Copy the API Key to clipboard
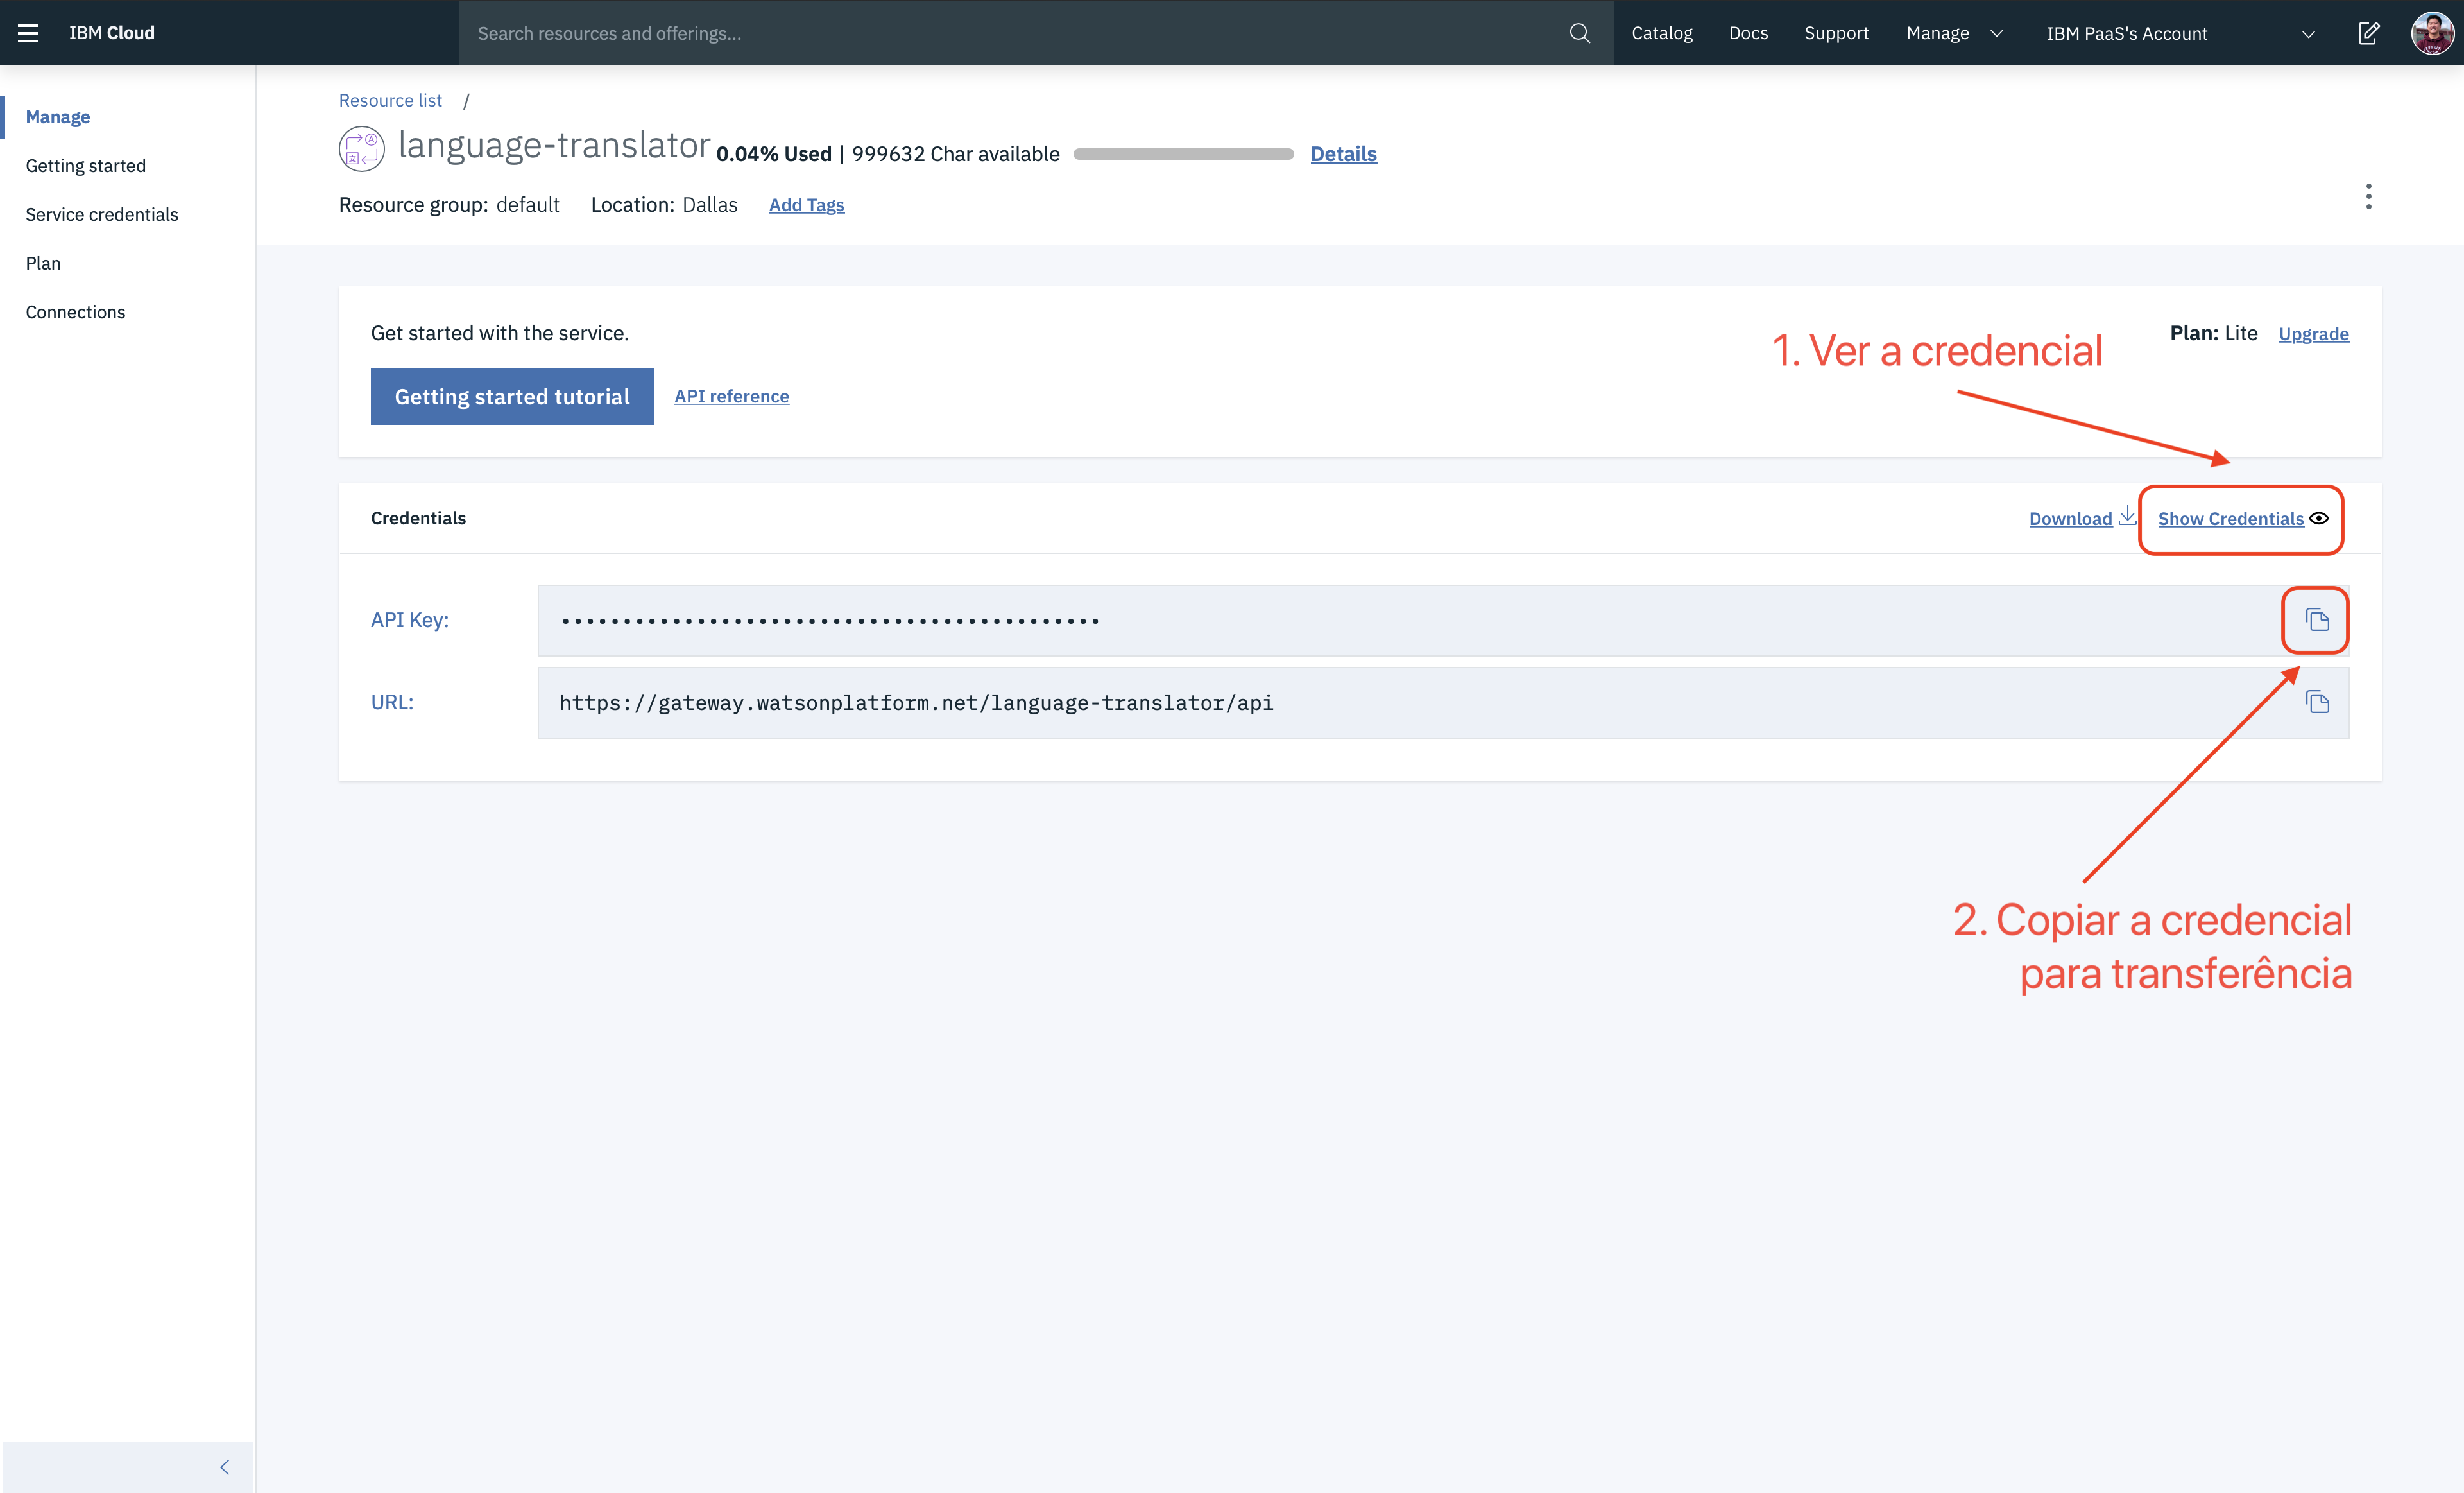The width and height of the screenshot is (2464, 1493). click(x=2316, y=620)
